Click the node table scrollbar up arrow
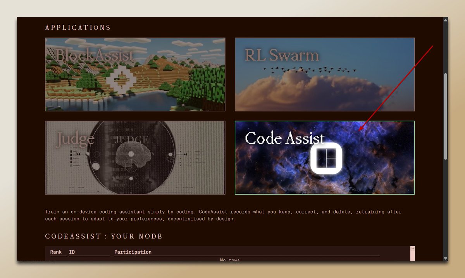The height and width of the screenshot is (278, 465). 413,249
